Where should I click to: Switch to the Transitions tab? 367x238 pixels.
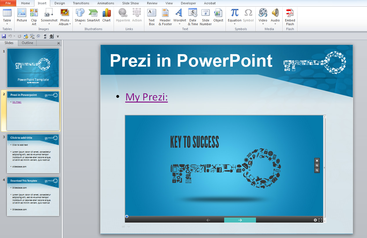click(x=81, y=3)
